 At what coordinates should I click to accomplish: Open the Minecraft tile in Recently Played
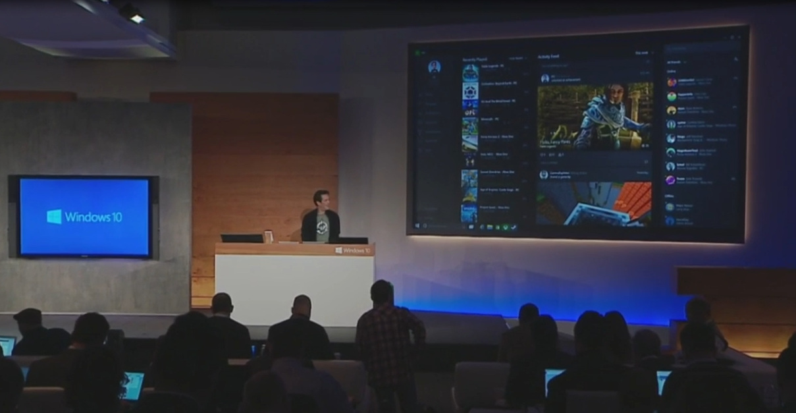tap(469, 125)
